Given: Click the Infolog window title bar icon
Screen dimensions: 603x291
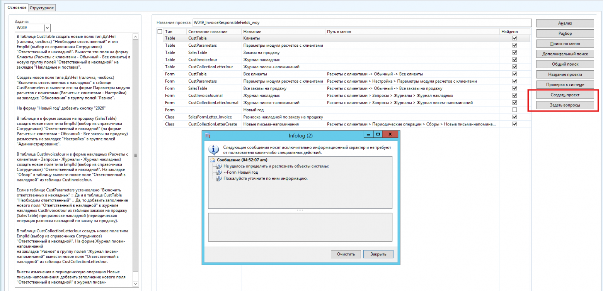Looking at the screenshot, I should [208, 135].
